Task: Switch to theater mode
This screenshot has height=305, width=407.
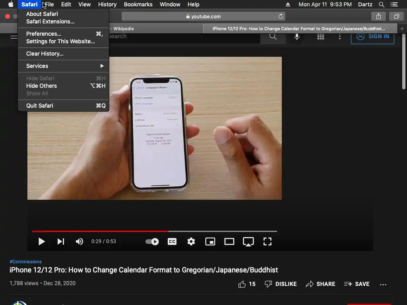Action: [x=229, y=241]
